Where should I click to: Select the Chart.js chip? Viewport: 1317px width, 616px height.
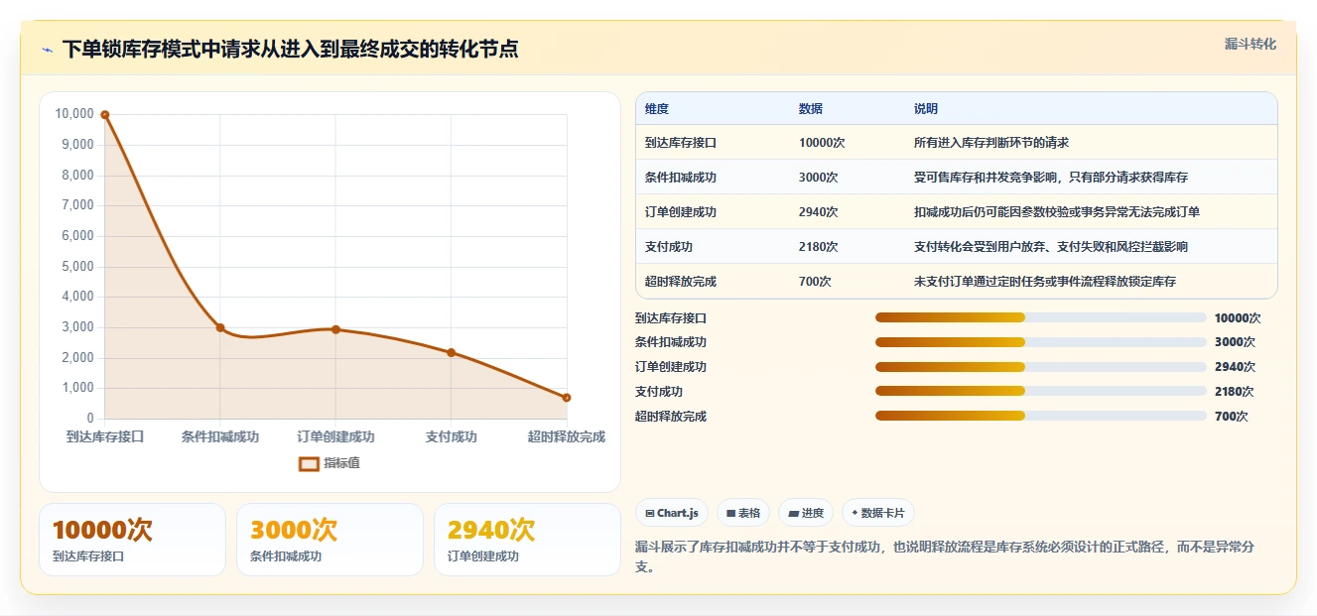click(x=672, y=513)
